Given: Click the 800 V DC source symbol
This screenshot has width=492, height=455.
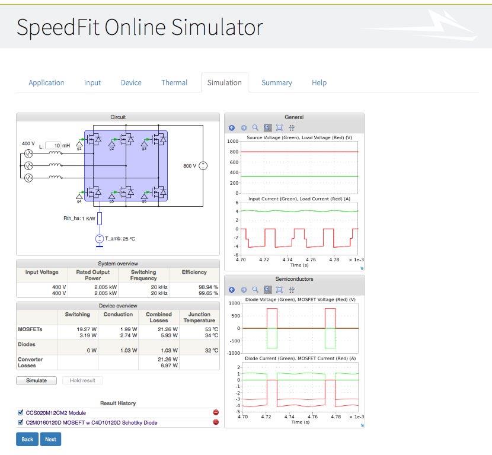Looking at the screenshot, I should click(203, 165).
